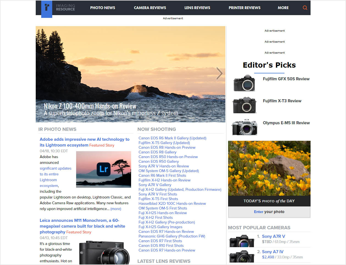The height and width of the screenshot is (265, 346).
Task: Select CAMERA REVIEWS in the navigation bar
Action: [x=150, y=8]
